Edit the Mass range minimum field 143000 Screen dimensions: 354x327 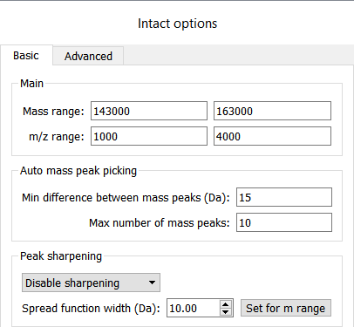[149, 111]
